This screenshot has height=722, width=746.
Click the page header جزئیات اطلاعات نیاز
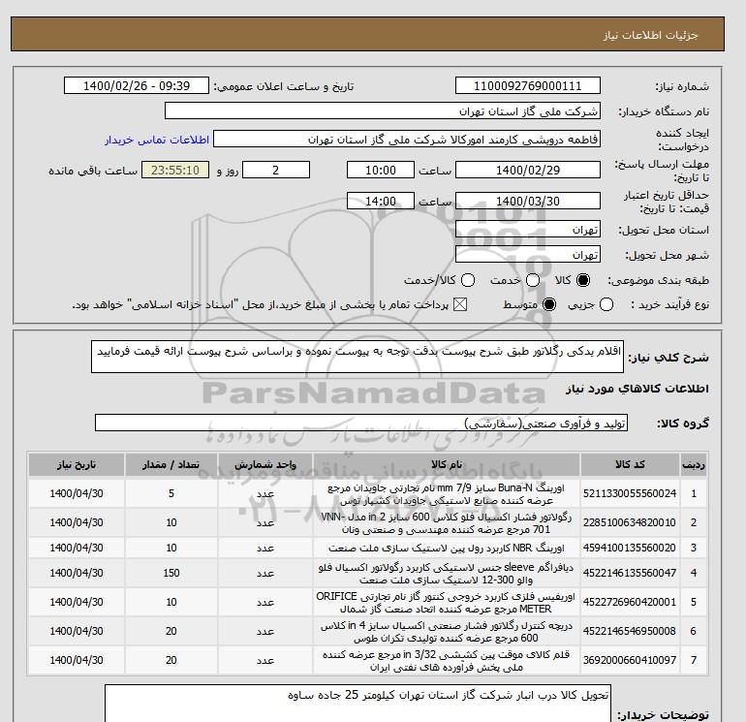[650, 35]
